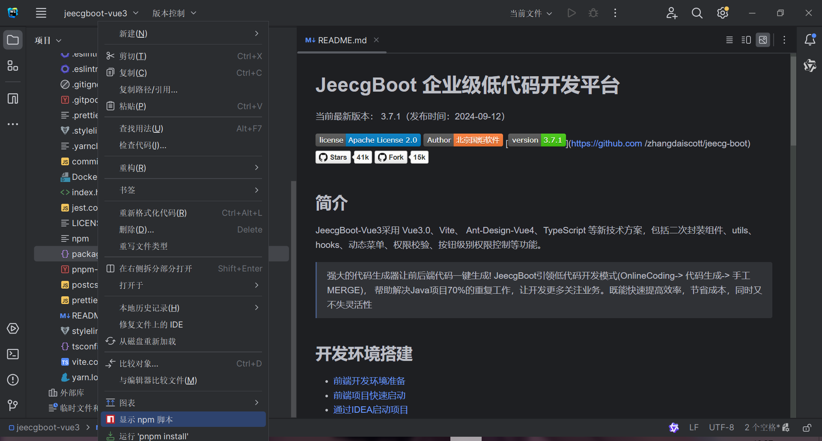Select Delete menu item
This screenshot has height=441, width=822.
[183, 229]
